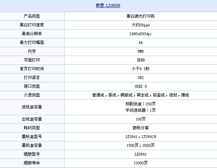Select the 小于8.5秒 first page time value
Viewport: 217px width, 168px height.
(x=141, y=69)
